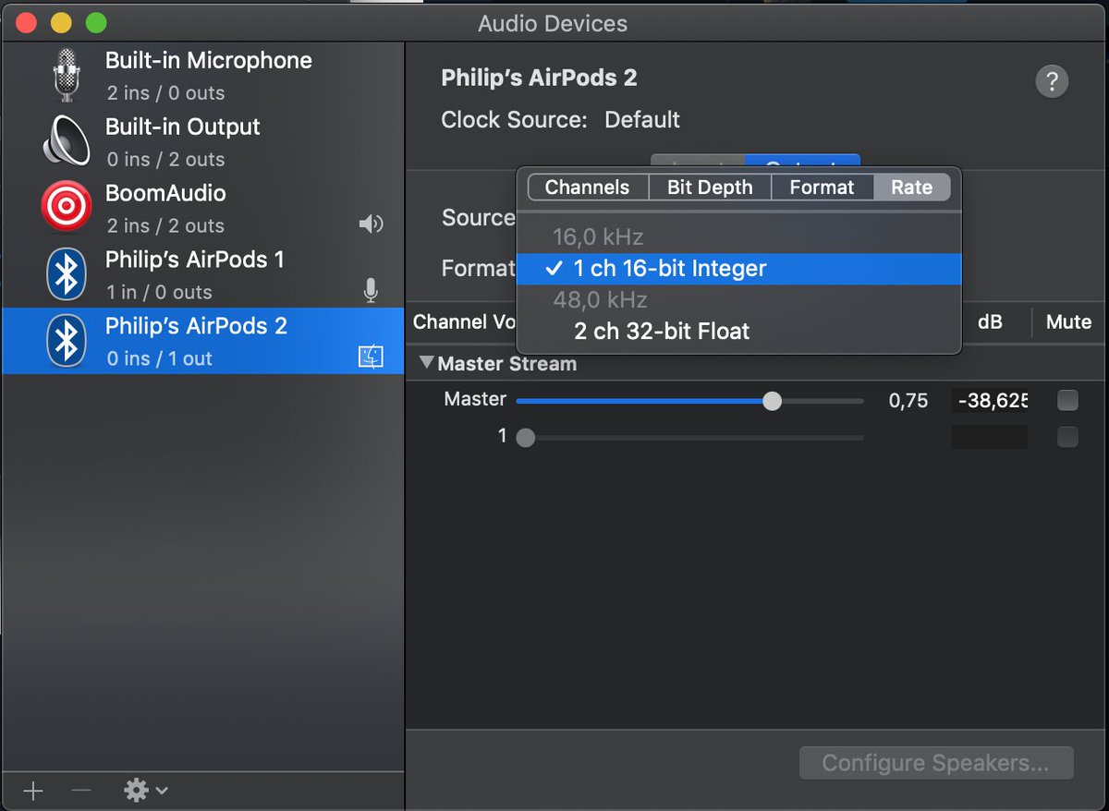This screenshot has width=1109, height=811.
Task: Click the Master volume slider knob
Action: point(773,401)
